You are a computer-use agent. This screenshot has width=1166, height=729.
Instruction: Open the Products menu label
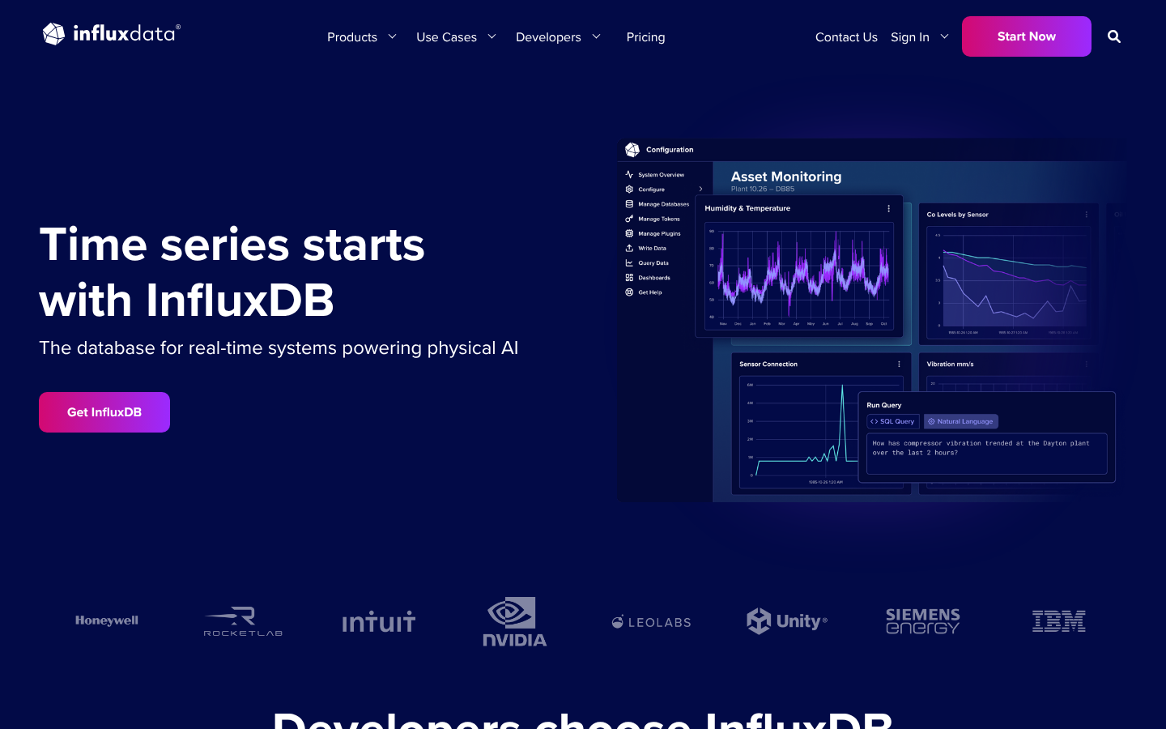[x=352, y=37]
